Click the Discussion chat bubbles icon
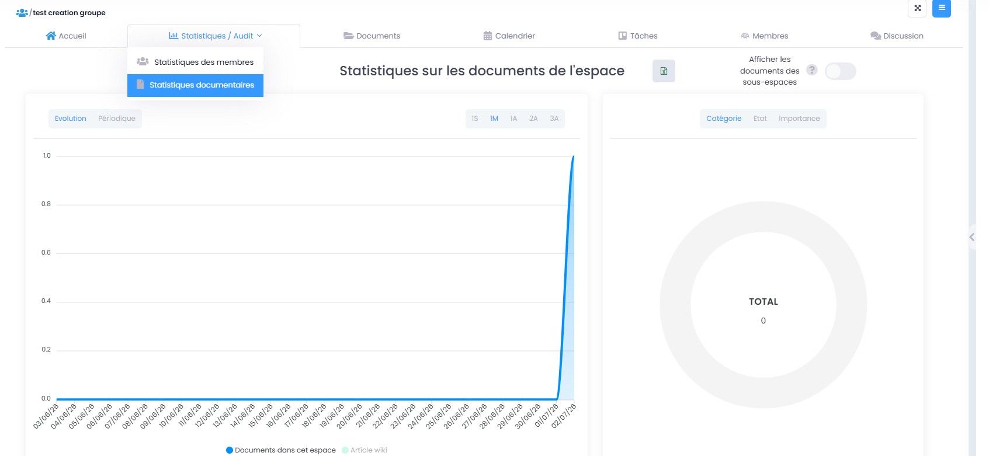 click(875, 36)
